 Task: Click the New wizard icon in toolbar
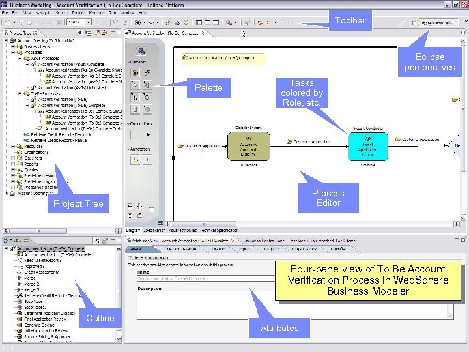click(7, 22)
